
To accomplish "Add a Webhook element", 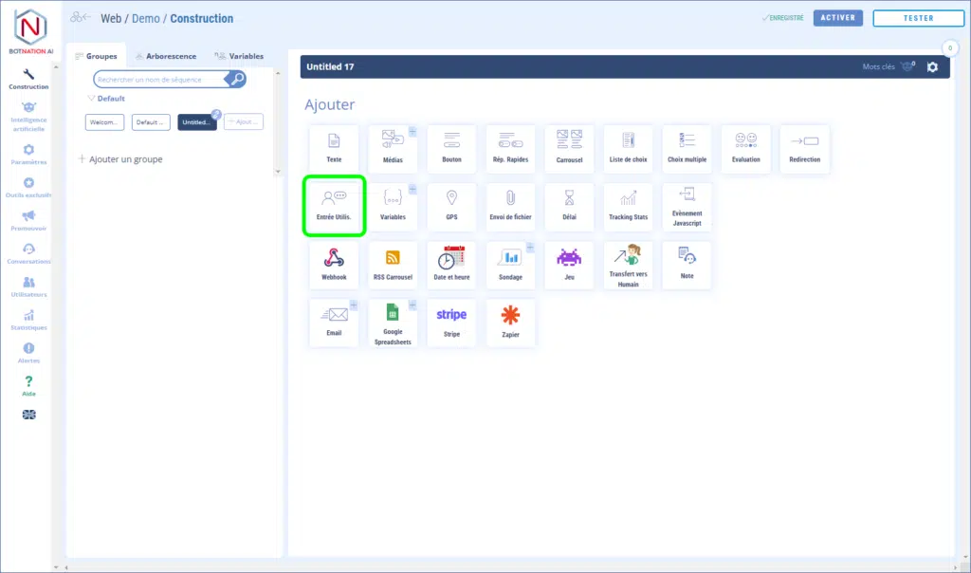I will coord(334,265).
